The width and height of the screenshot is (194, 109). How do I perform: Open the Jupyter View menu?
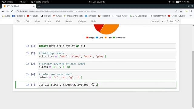point(37,21)
